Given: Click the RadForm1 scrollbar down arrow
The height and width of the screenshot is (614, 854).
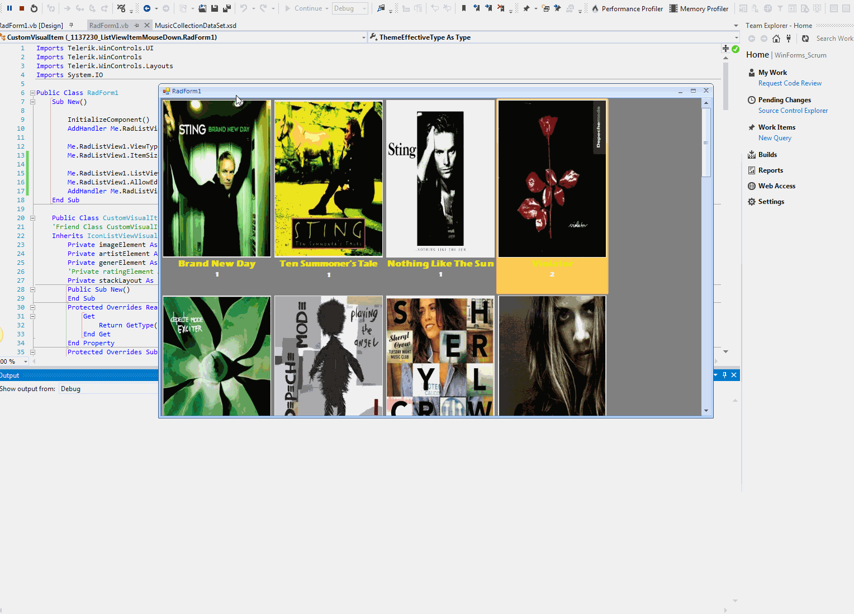Looking at the screenshot, I should coord(706,411).
